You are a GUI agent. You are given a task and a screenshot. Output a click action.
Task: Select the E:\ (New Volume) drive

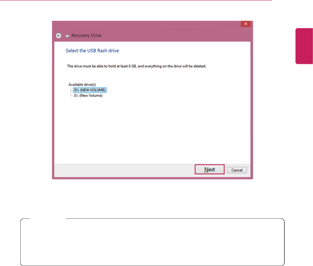pyautogui.click(x=88, y=96)
